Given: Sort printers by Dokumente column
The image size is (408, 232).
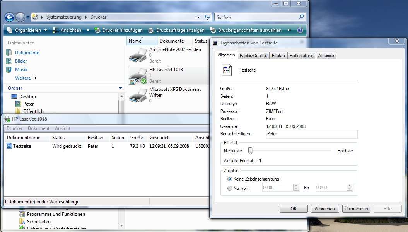Looking at the screenshot, I should (174, 41).
